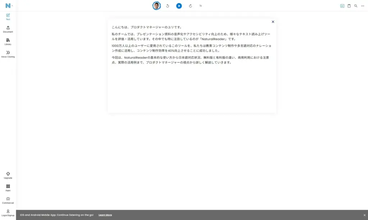Close the text box with the X

point(273,22)
